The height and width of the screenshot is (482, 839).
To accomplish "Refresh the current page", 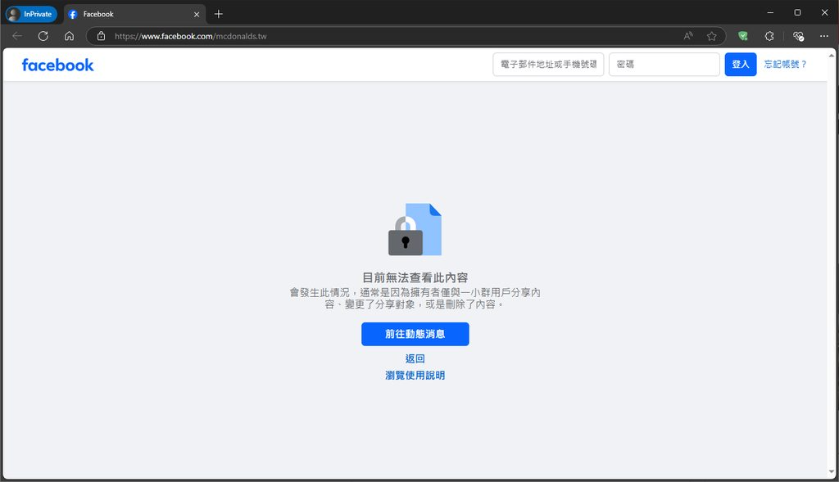I will [x=43, y=35].
